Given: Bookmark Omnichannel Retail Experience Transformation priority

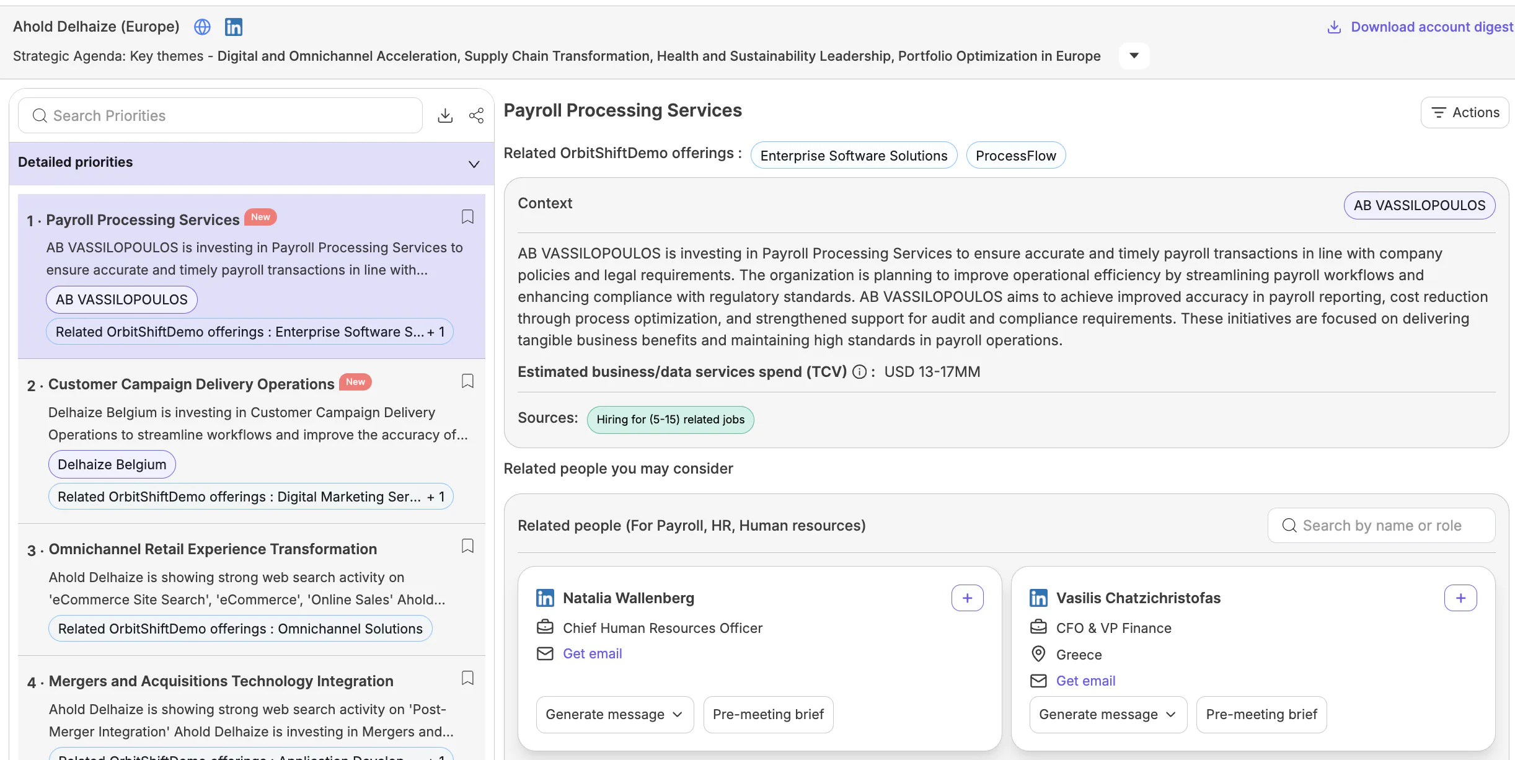Looking at the screenshot, I should click(467, 546).
